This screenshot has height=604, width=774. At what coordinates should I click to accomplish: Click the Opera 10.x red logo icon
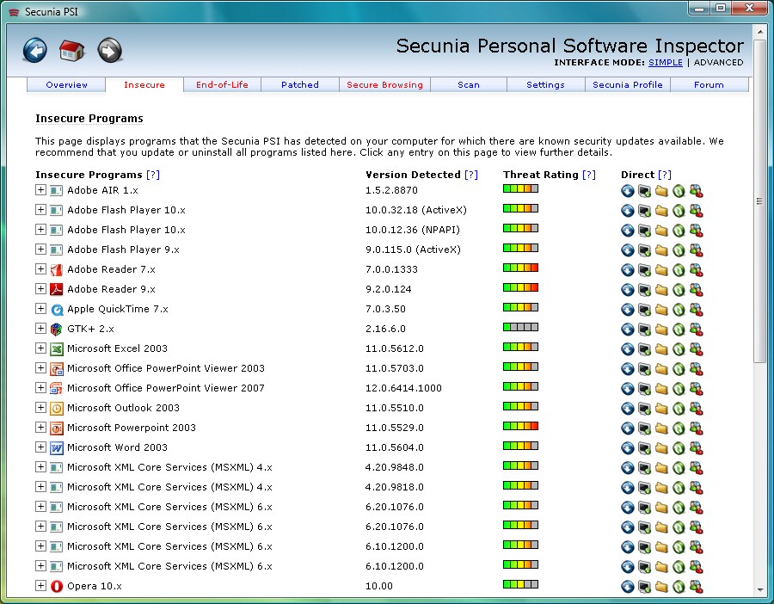point(57,586)
